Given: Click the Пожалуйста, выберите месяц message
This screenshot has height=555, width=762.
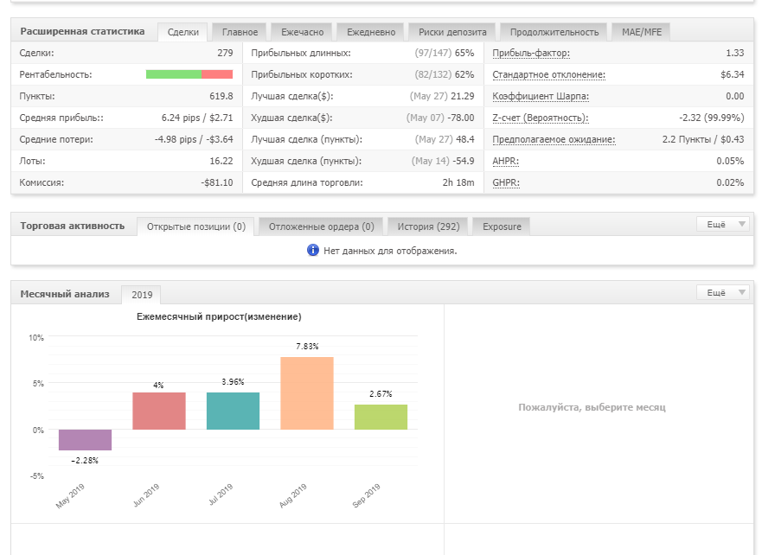Looking at the screenshot, I should 592,407.
